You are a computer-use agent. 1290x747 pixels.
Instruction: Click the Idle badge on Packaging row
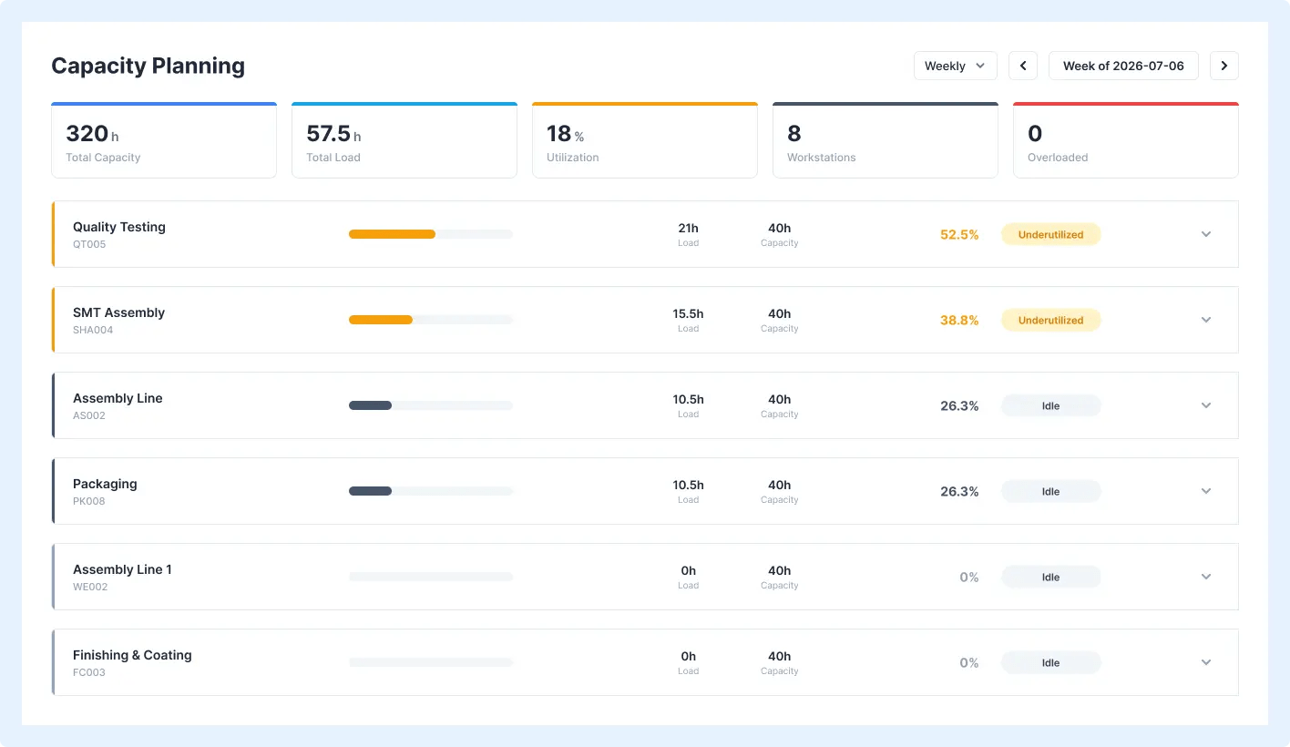1051,491
